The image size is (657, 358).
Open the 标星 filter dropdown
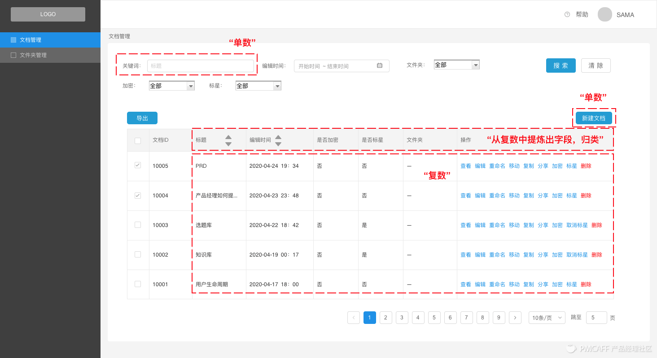coord(258,86)
